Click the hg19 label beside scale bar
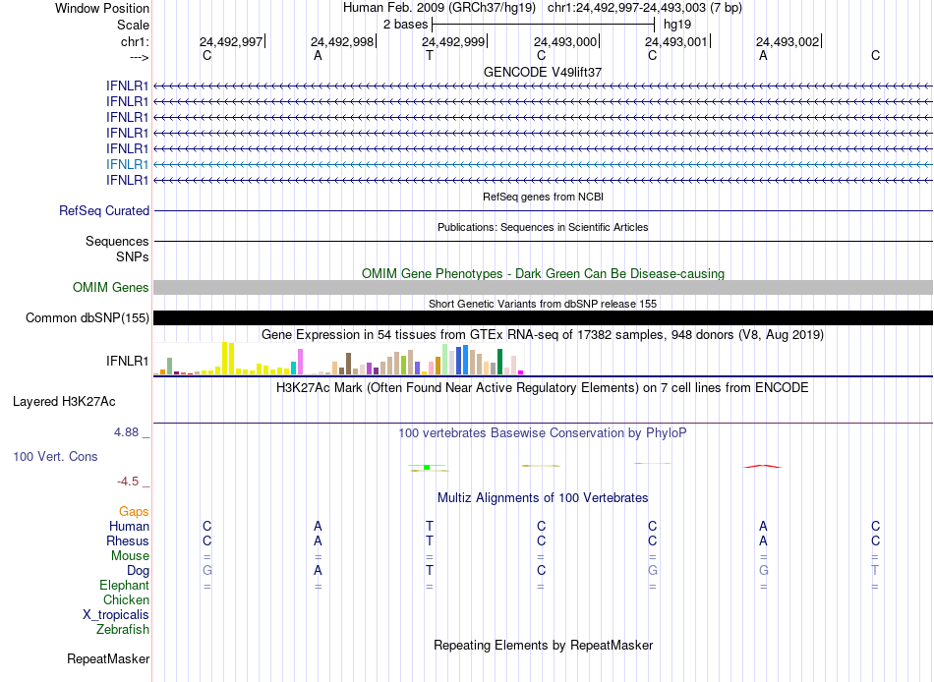This screenshot has height=682, width=934. click(x=677, y=25)
